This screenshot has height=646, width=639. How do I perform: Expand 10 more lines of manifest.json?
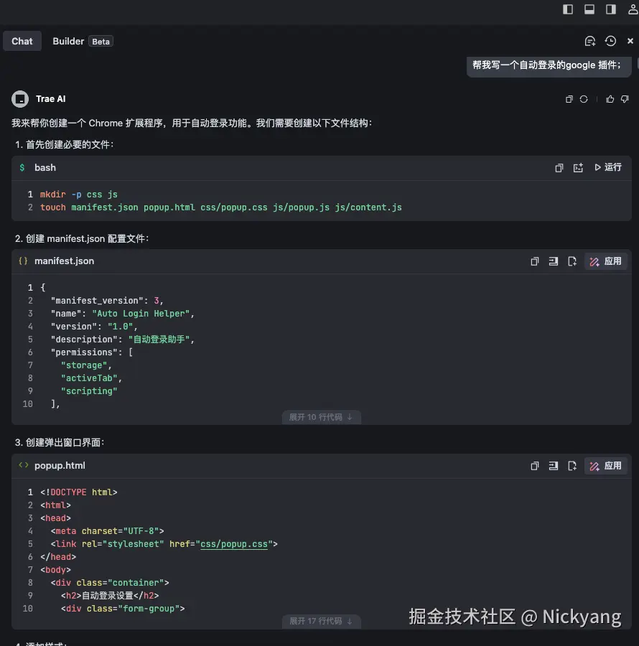321,417
